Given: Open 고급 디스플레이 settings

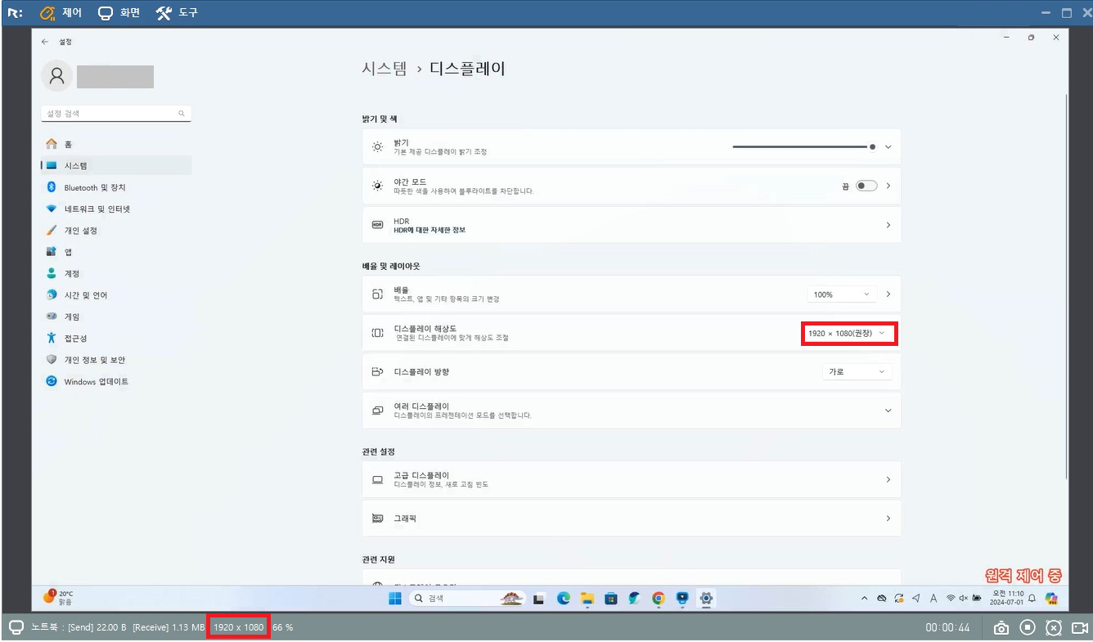Looking at the screenshot, I should click(x=631, y=479).
